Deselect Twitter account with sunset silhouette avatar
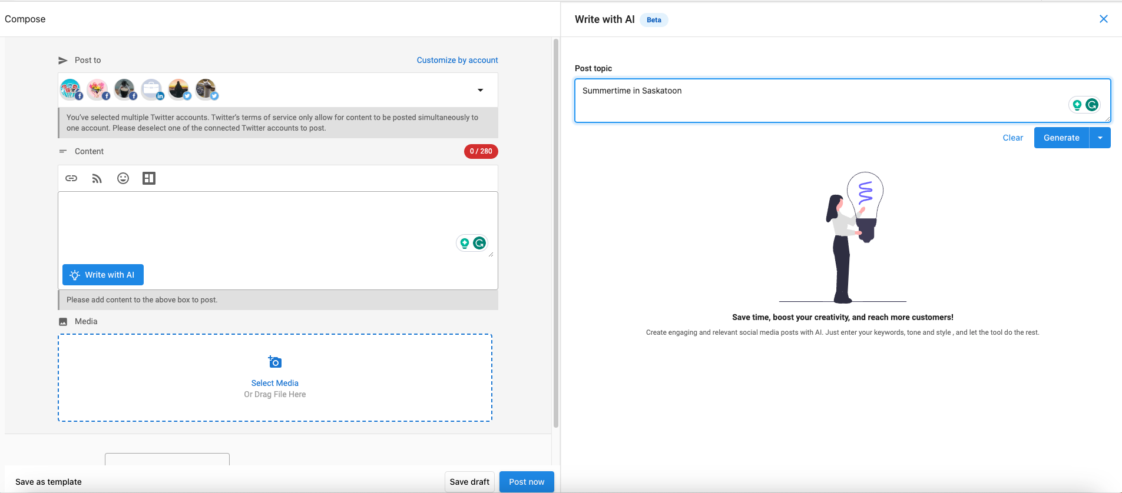The width and height of the screenshot is (1122, 493). pyautogui.click(x=179, y=89)
